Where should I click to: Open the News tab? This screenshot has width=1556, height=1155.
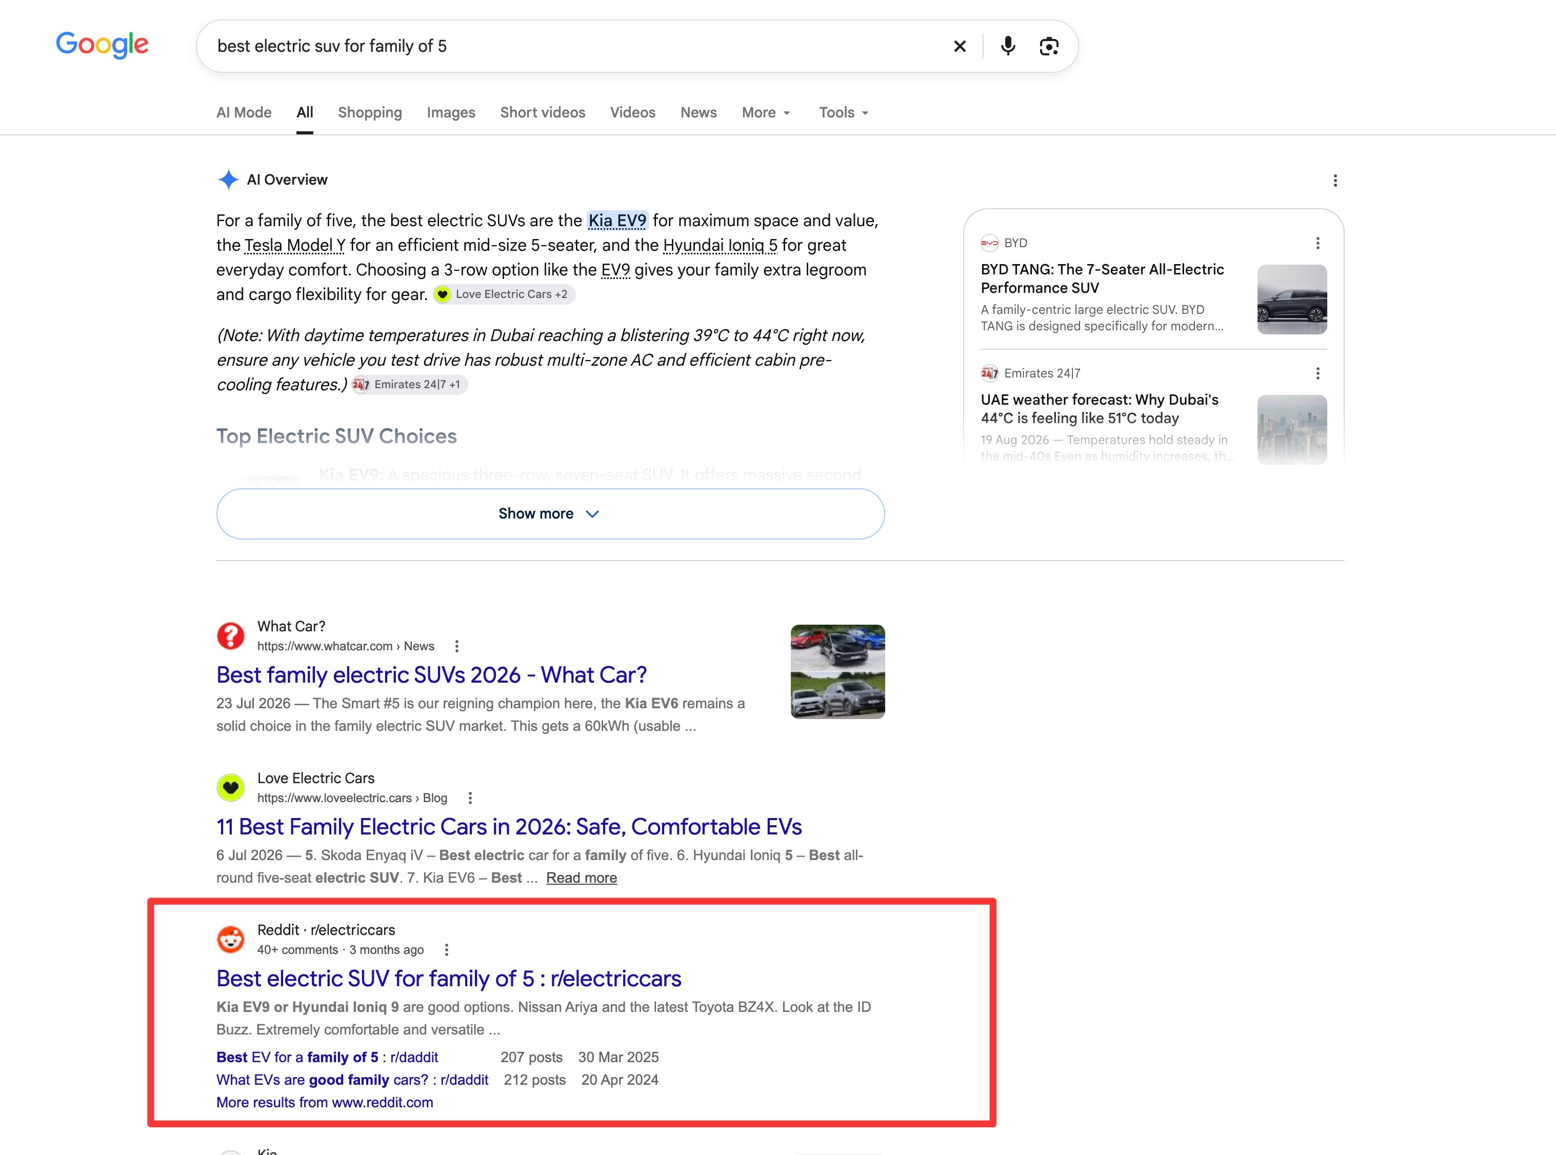coord(699,112)
